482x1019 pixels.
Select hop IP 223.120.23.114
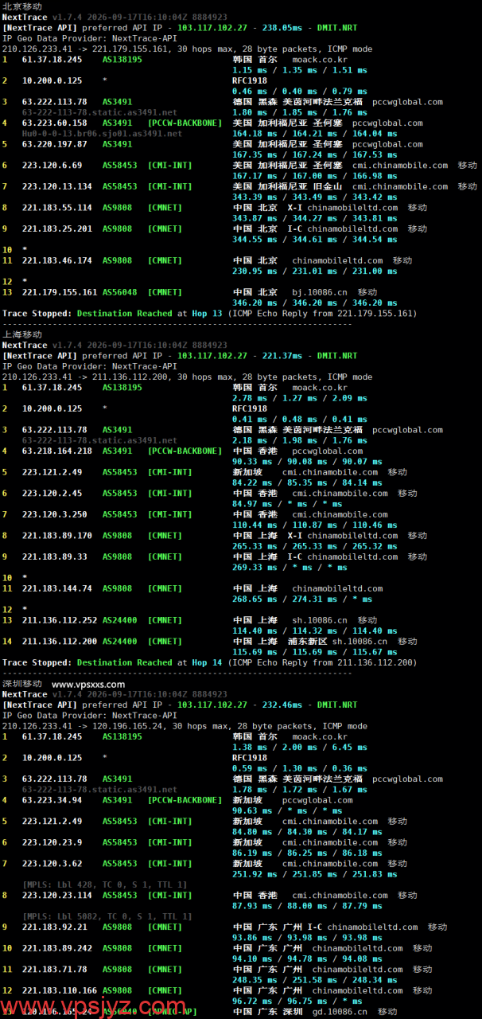[57, 895]
